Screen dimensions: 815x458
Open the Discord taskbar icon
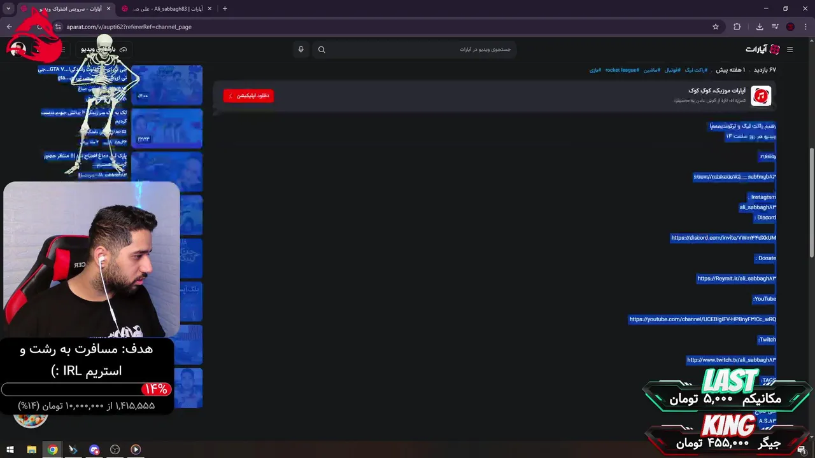[94, 450]
